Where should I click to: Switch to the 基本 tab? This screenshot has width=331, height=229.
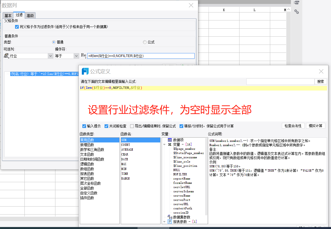click(8, 16)
